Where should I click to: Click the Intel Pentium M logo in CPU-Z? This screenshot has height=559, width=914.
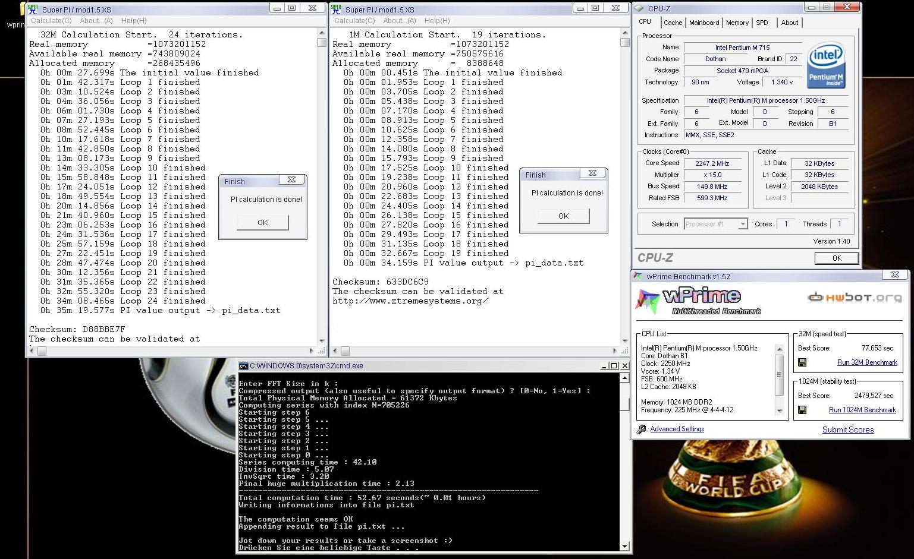pyautogui.click(x=827, y=64)
